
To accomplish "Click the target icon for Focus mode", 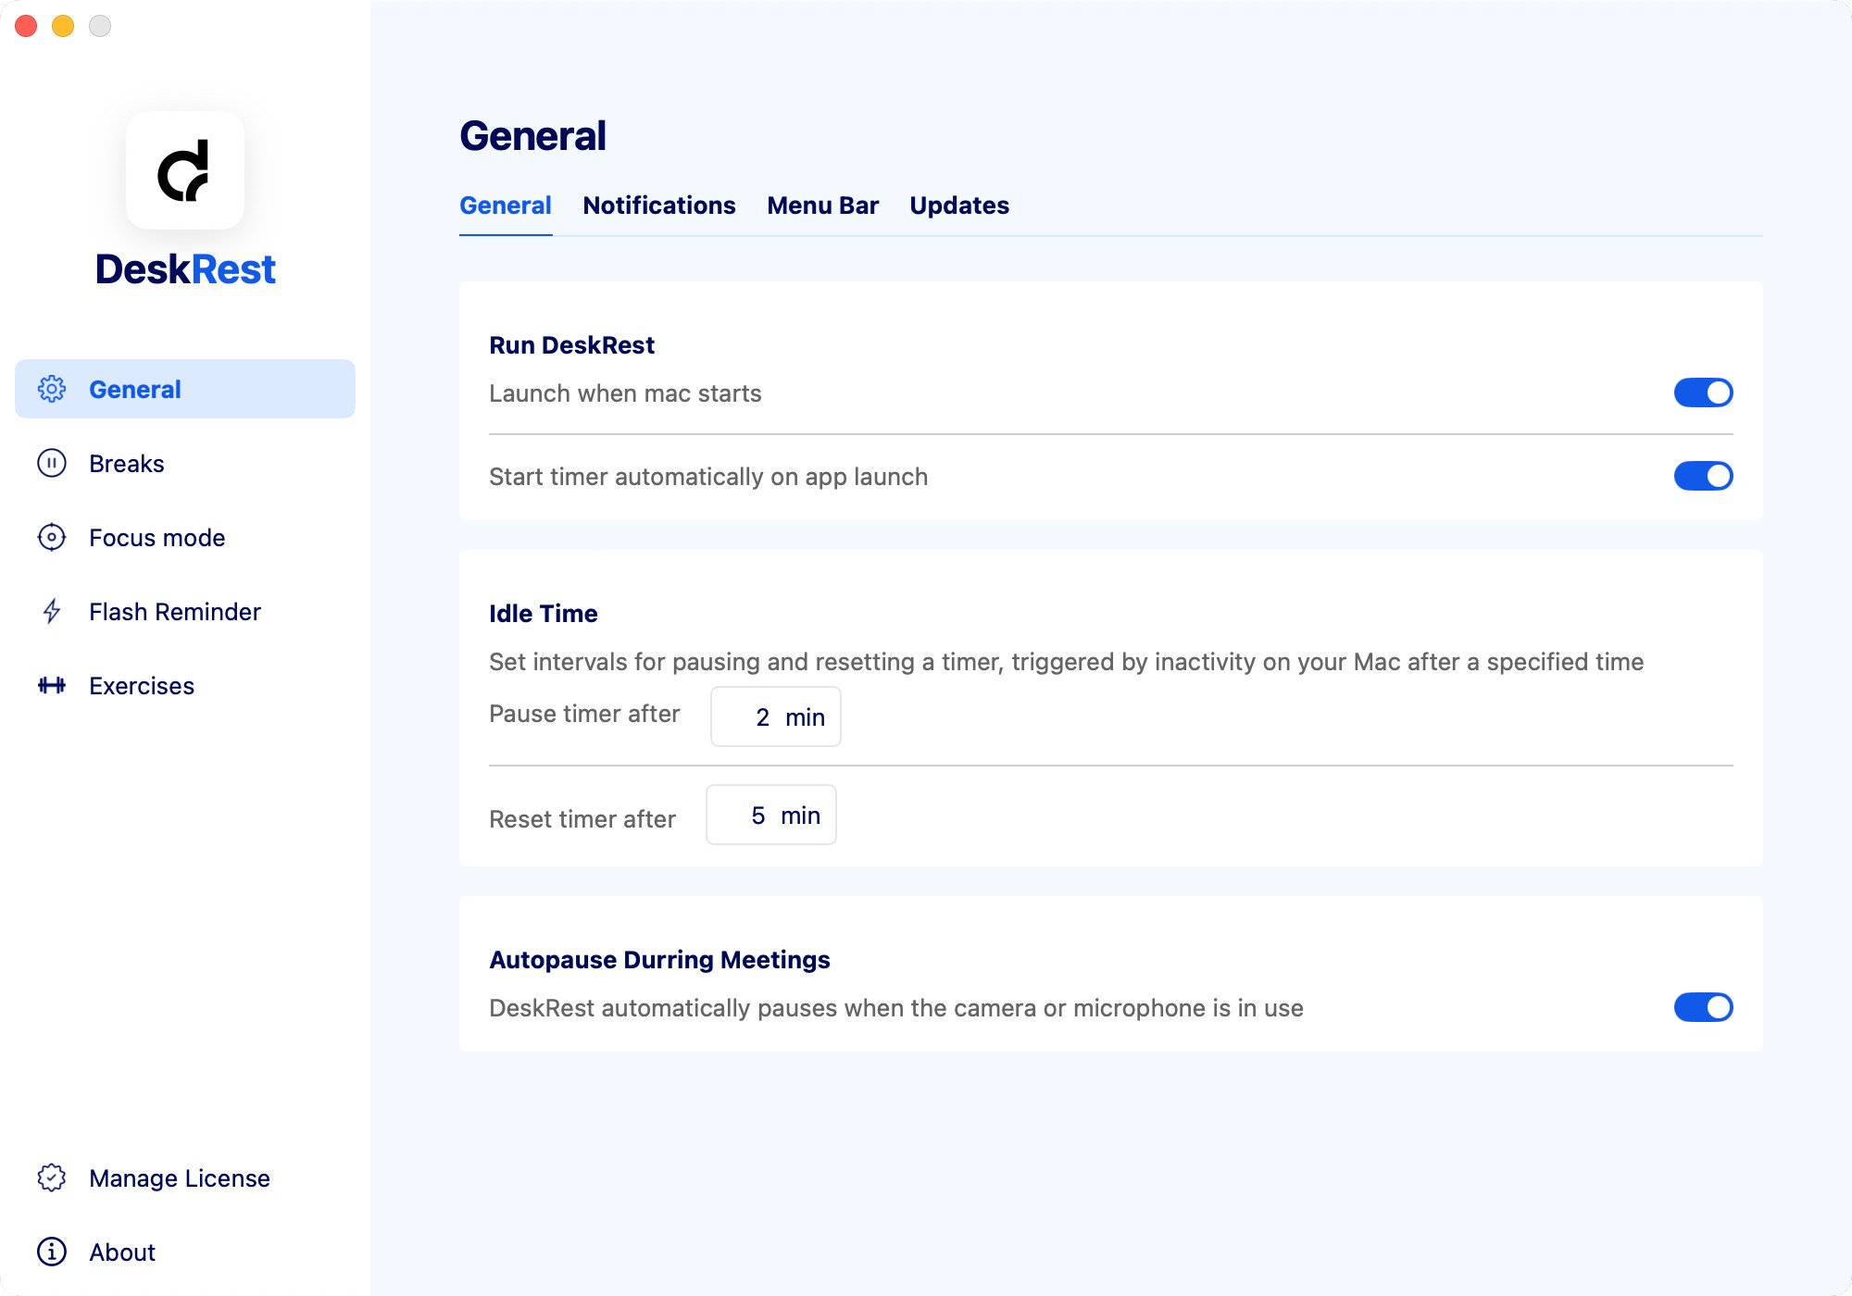I will pos(52,537).
